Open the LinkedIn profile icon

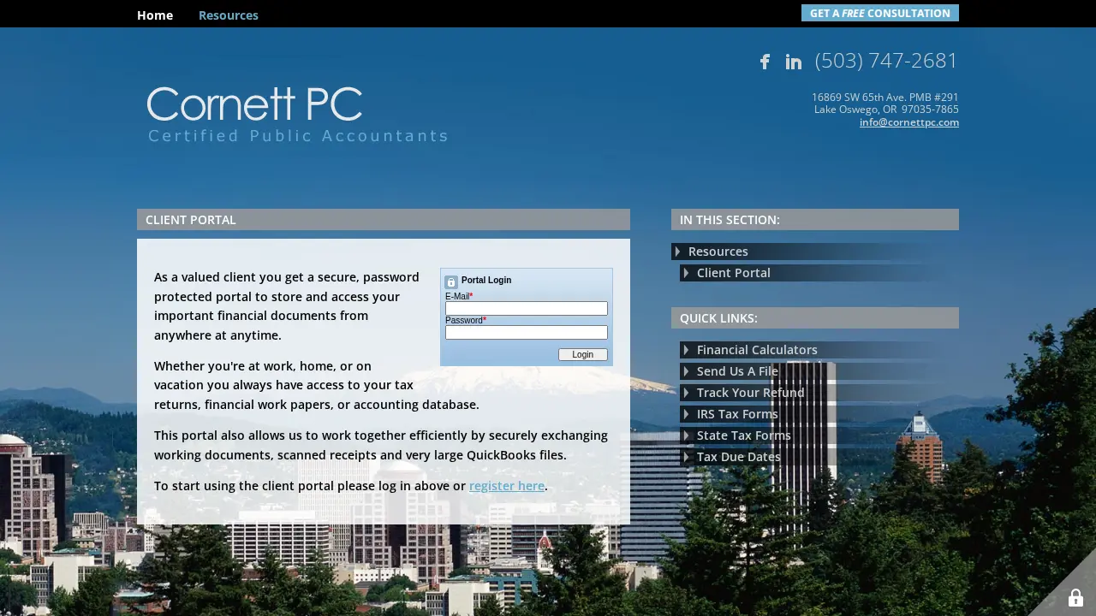coord(794,62)
